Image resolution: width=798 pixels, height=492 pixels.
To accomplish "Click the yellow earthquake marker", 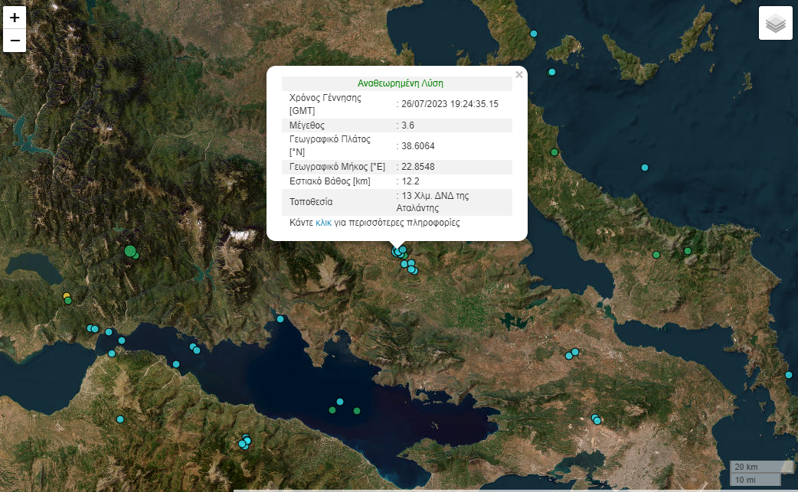I will [67, 296].
